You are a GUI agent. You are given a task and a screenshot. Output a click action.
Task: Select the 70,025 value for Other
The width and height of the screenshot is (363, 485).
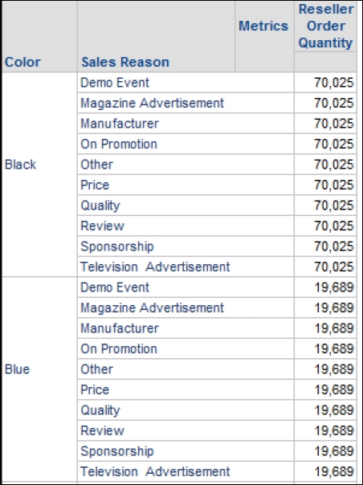[334, 165]
